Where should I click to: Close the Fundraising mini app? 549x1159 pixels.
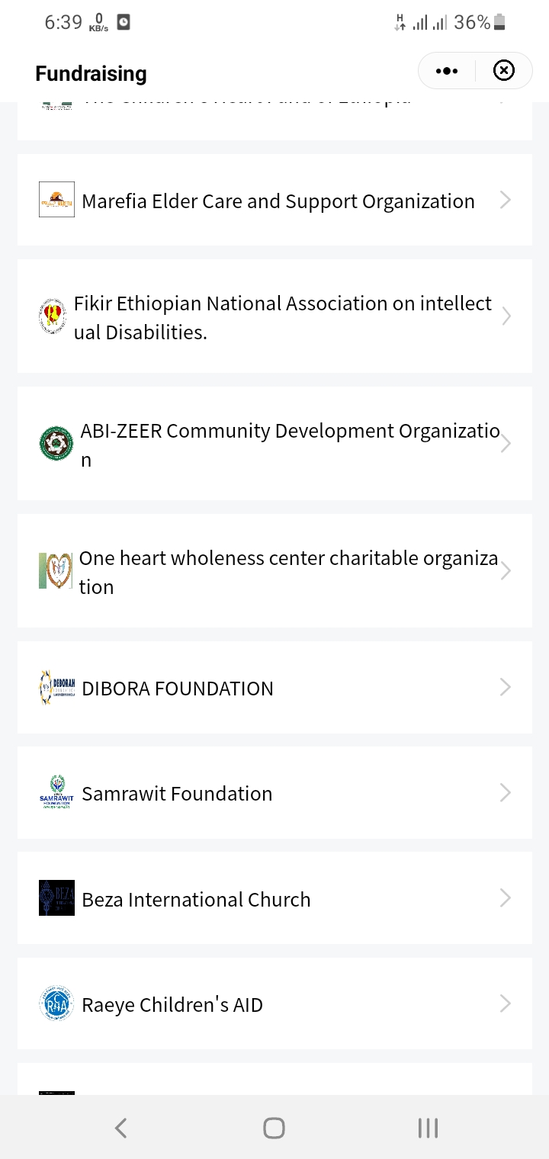tap(504, 71)
